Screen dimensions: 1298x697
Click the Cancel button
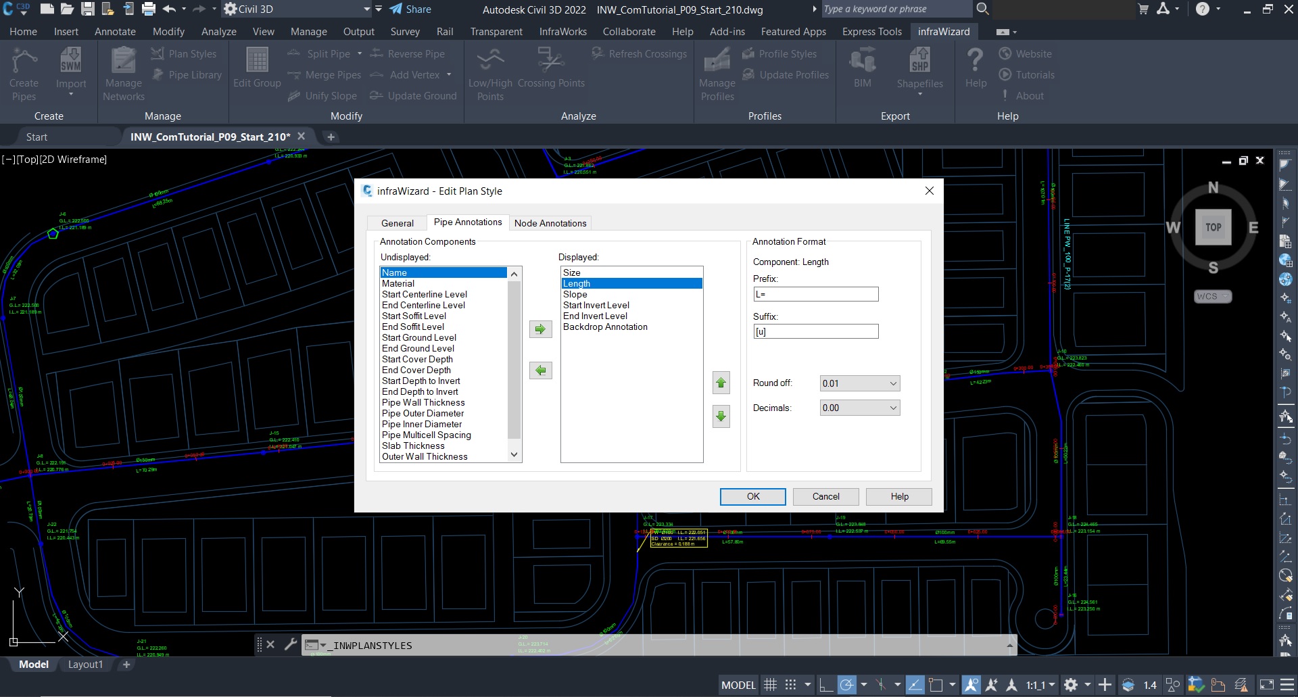pos(825,496)
